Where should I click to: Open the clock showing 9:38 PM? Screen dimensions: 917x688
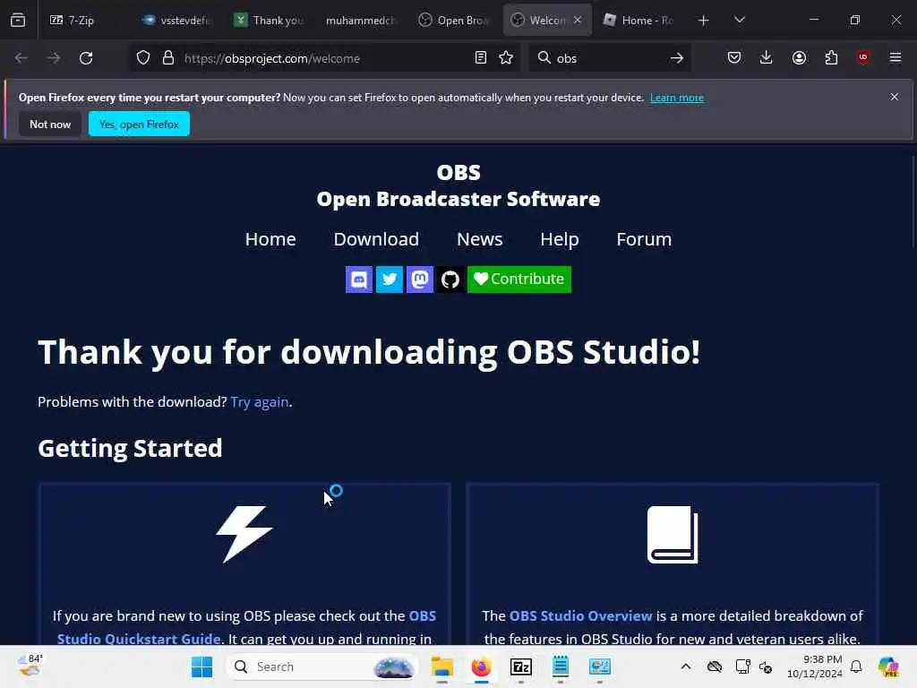click(x=815, y=666)
